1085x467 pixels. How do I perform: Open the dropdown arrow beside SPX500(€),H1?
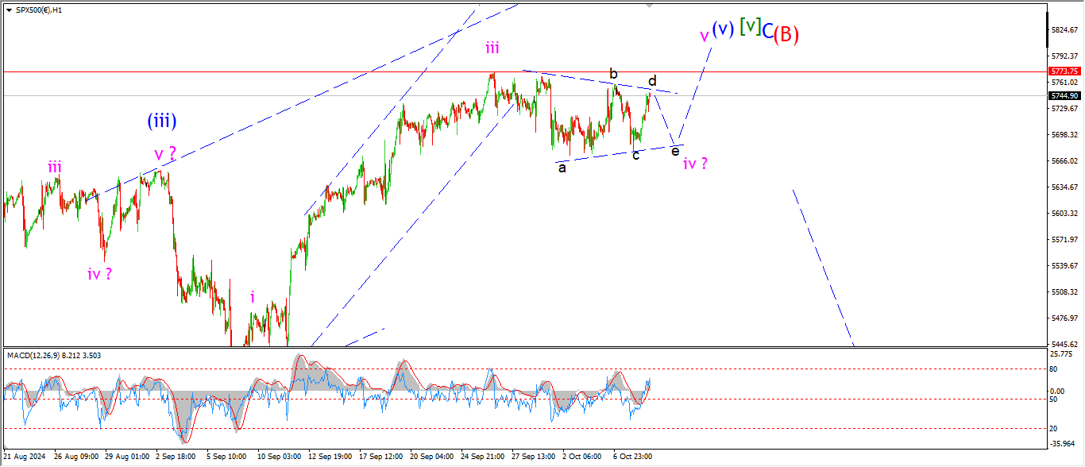tap(9, 9)
